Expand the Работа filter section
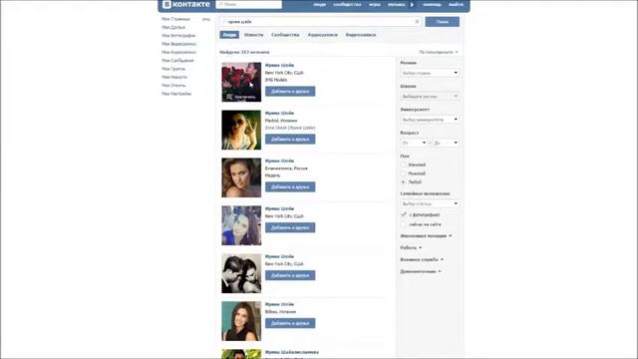The height and width of the screenshot is (359, 638). click(411, 248)
